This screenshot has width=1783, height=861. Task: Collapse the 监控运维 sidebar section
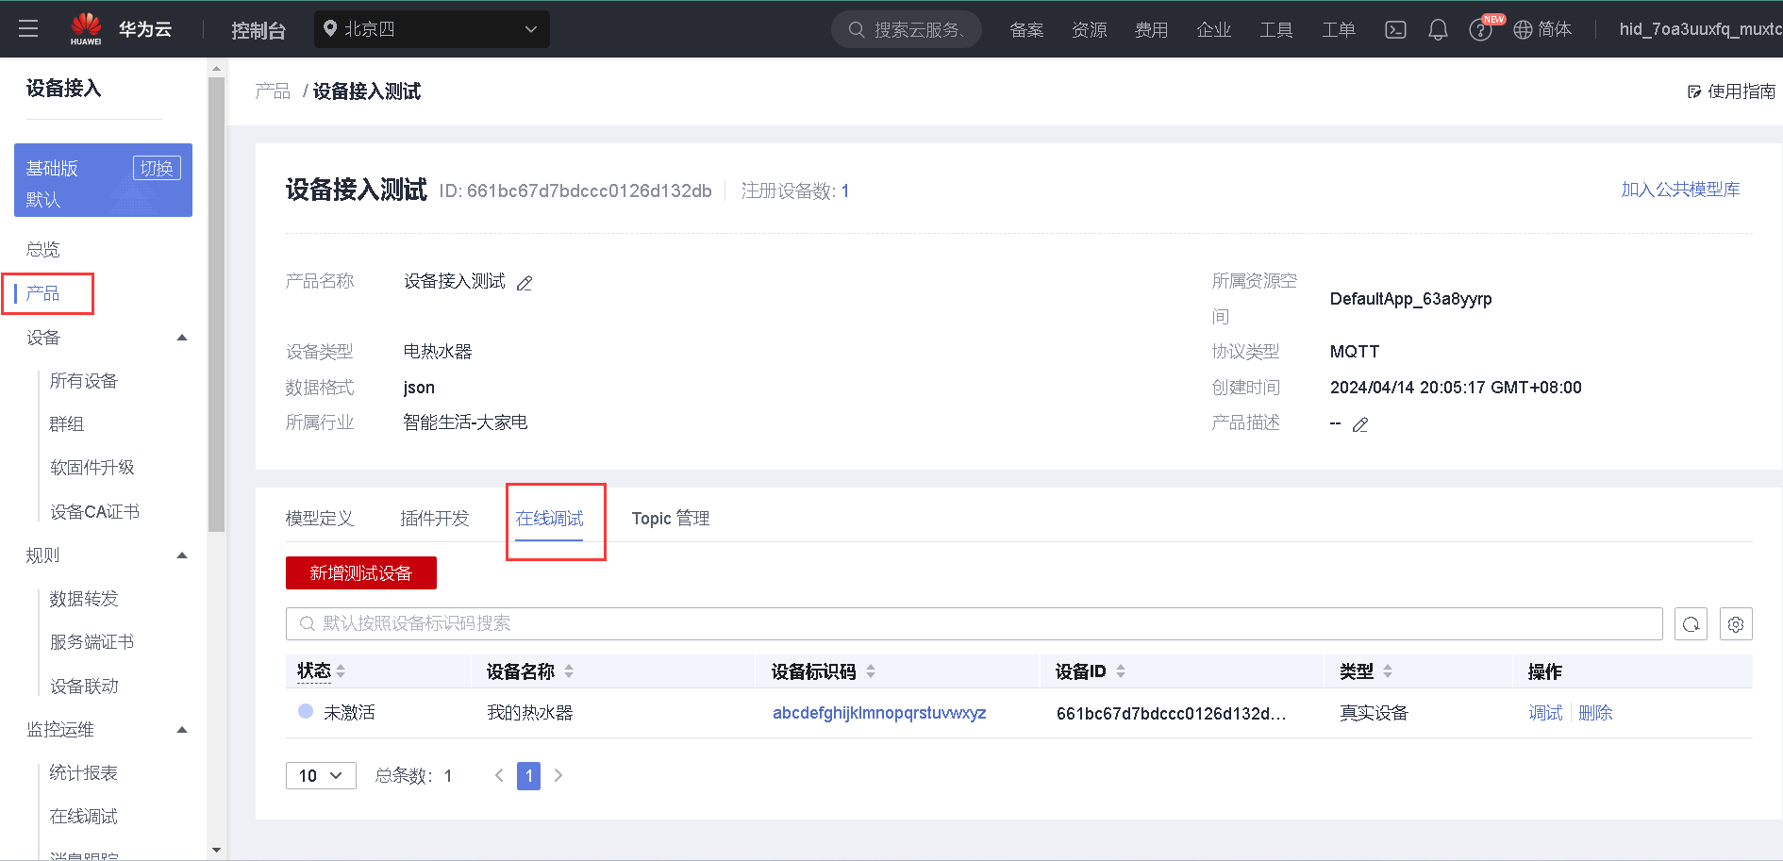[182, 730]
